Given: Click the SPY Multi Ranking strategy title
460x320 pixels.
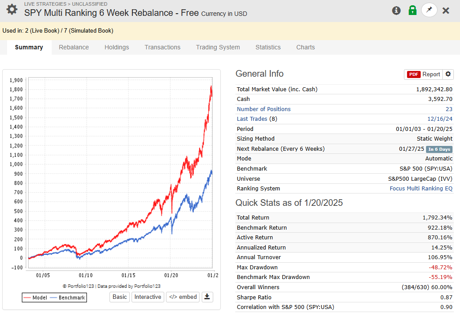Looking at the screenshot, I should pos(112,13).
